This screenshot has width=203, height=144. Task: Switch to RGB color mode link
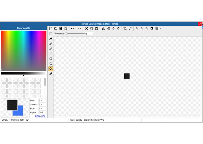tap(38, 116)
